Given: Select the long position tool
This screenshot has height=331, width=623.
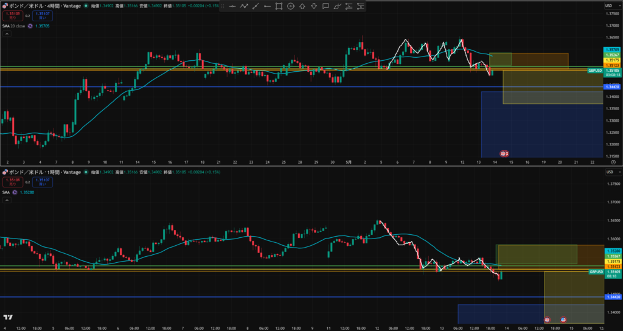Looking at the screenshot, I should pos(349,6).
